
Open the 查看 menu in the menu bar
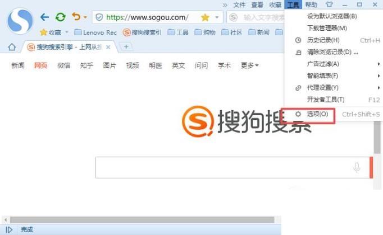coord(257,4)
